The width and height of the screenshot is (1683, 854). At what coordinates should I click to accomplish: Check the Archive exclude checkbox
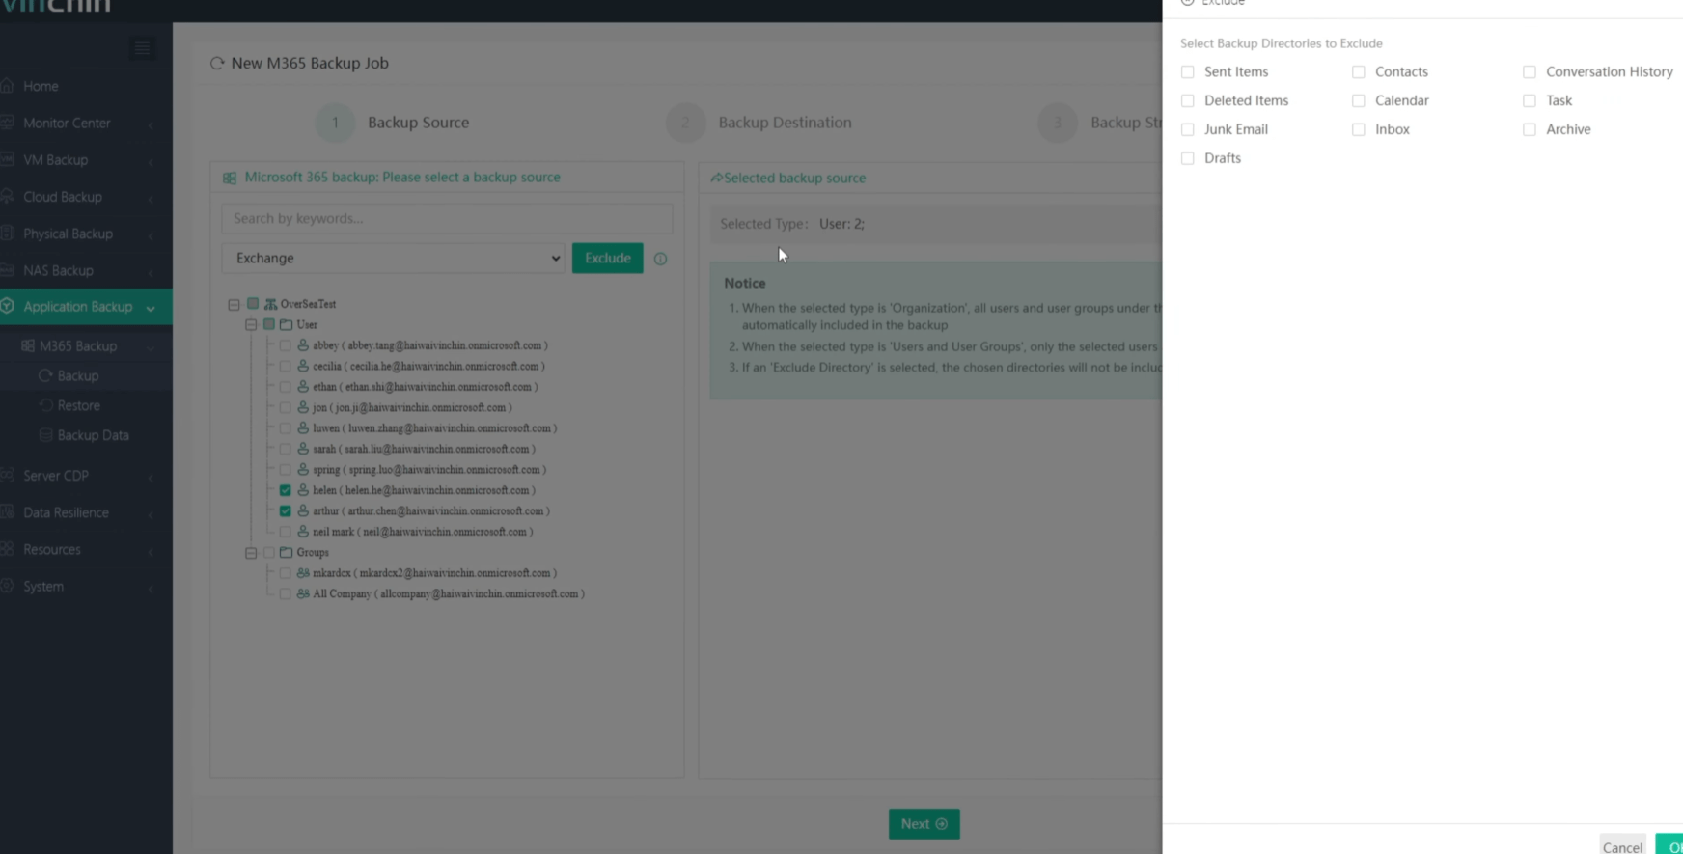(1529, 129)
